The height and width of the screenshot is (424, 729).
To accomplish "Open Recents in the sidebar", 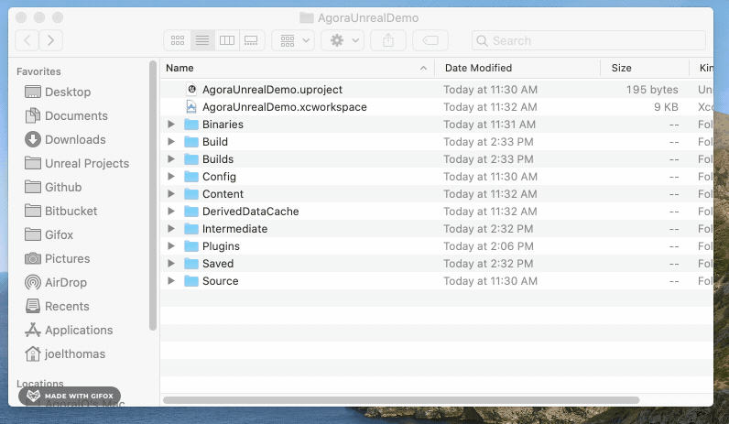I will (57, 306).
